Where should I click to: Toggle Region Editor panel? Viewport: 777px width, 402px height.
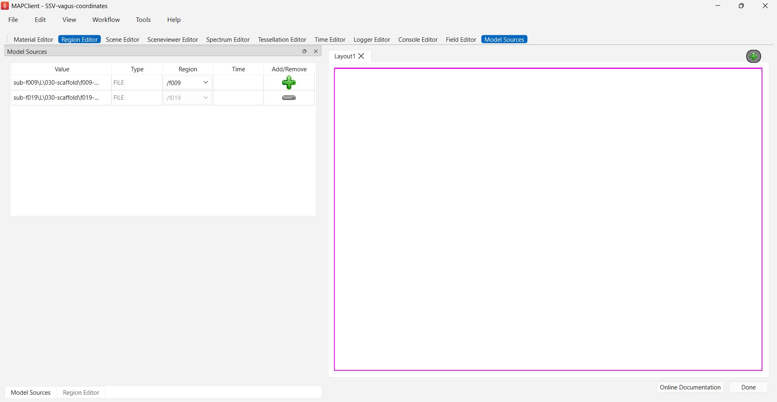[79, 39]
